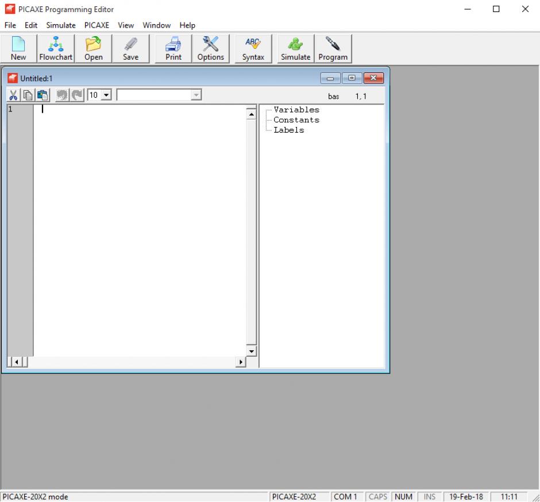Select the Labels tree node
The image size is (540, 502).
(289, 130)
